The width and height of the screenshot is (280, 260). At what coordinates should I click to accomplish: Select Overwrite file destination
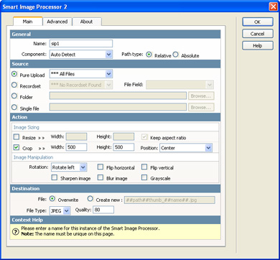(x=52, y=199)
